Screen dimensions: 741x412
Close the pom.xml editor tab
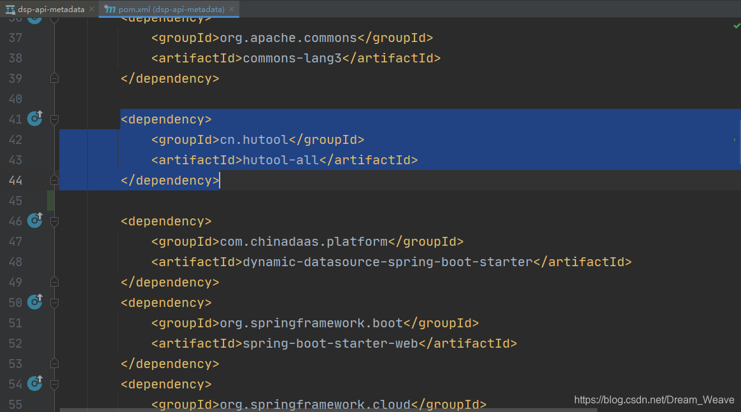[x=232, y=10]
